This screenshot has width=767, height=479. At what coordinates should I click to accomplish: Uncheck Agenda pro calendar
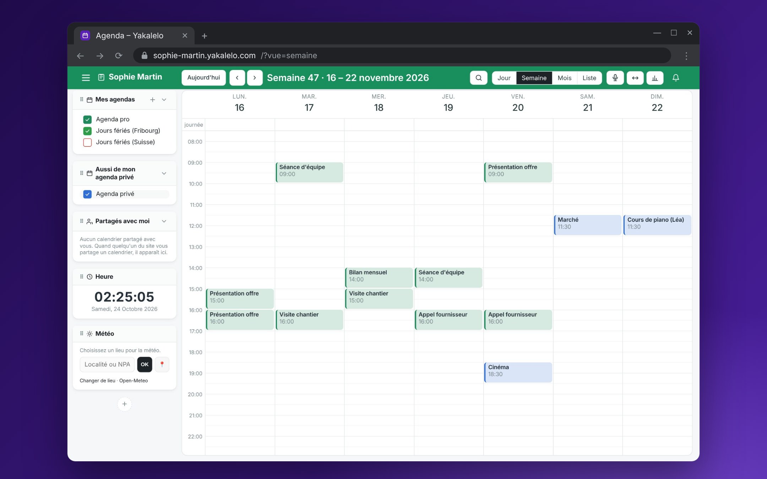click(x=87, y=120)
